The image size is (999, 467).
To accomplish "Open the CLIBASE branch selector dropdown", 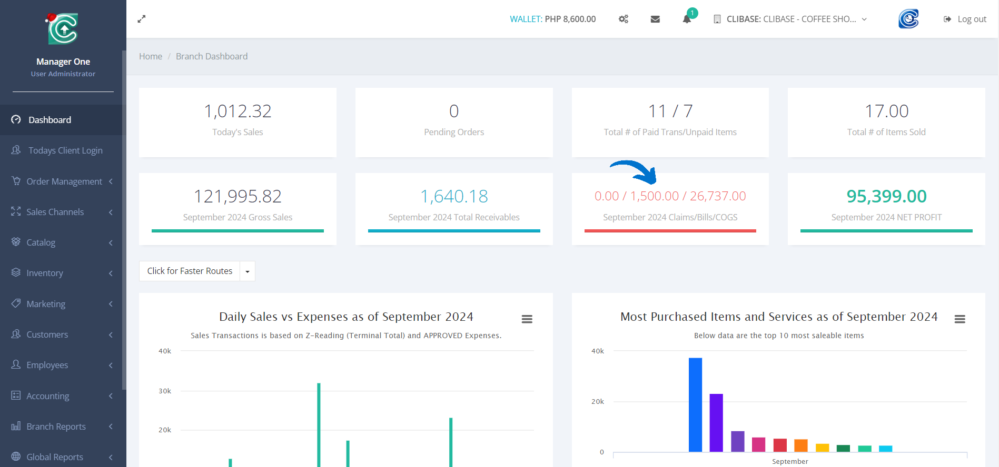I will pos(790,19).
